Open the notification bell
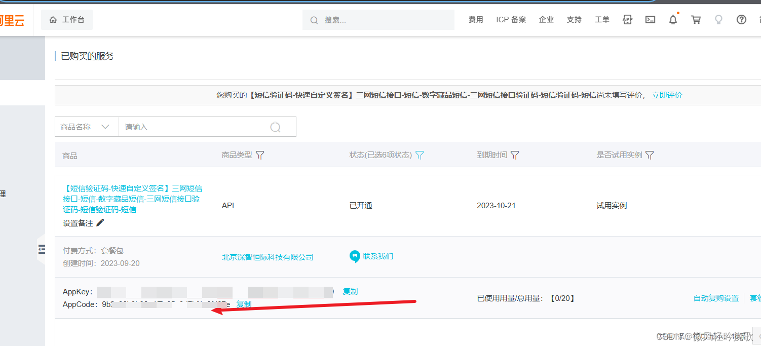761x346 pixels. coord(673,20)
